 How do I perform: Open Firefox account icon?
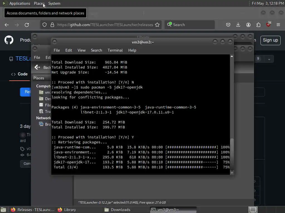(x=248, y=25)
